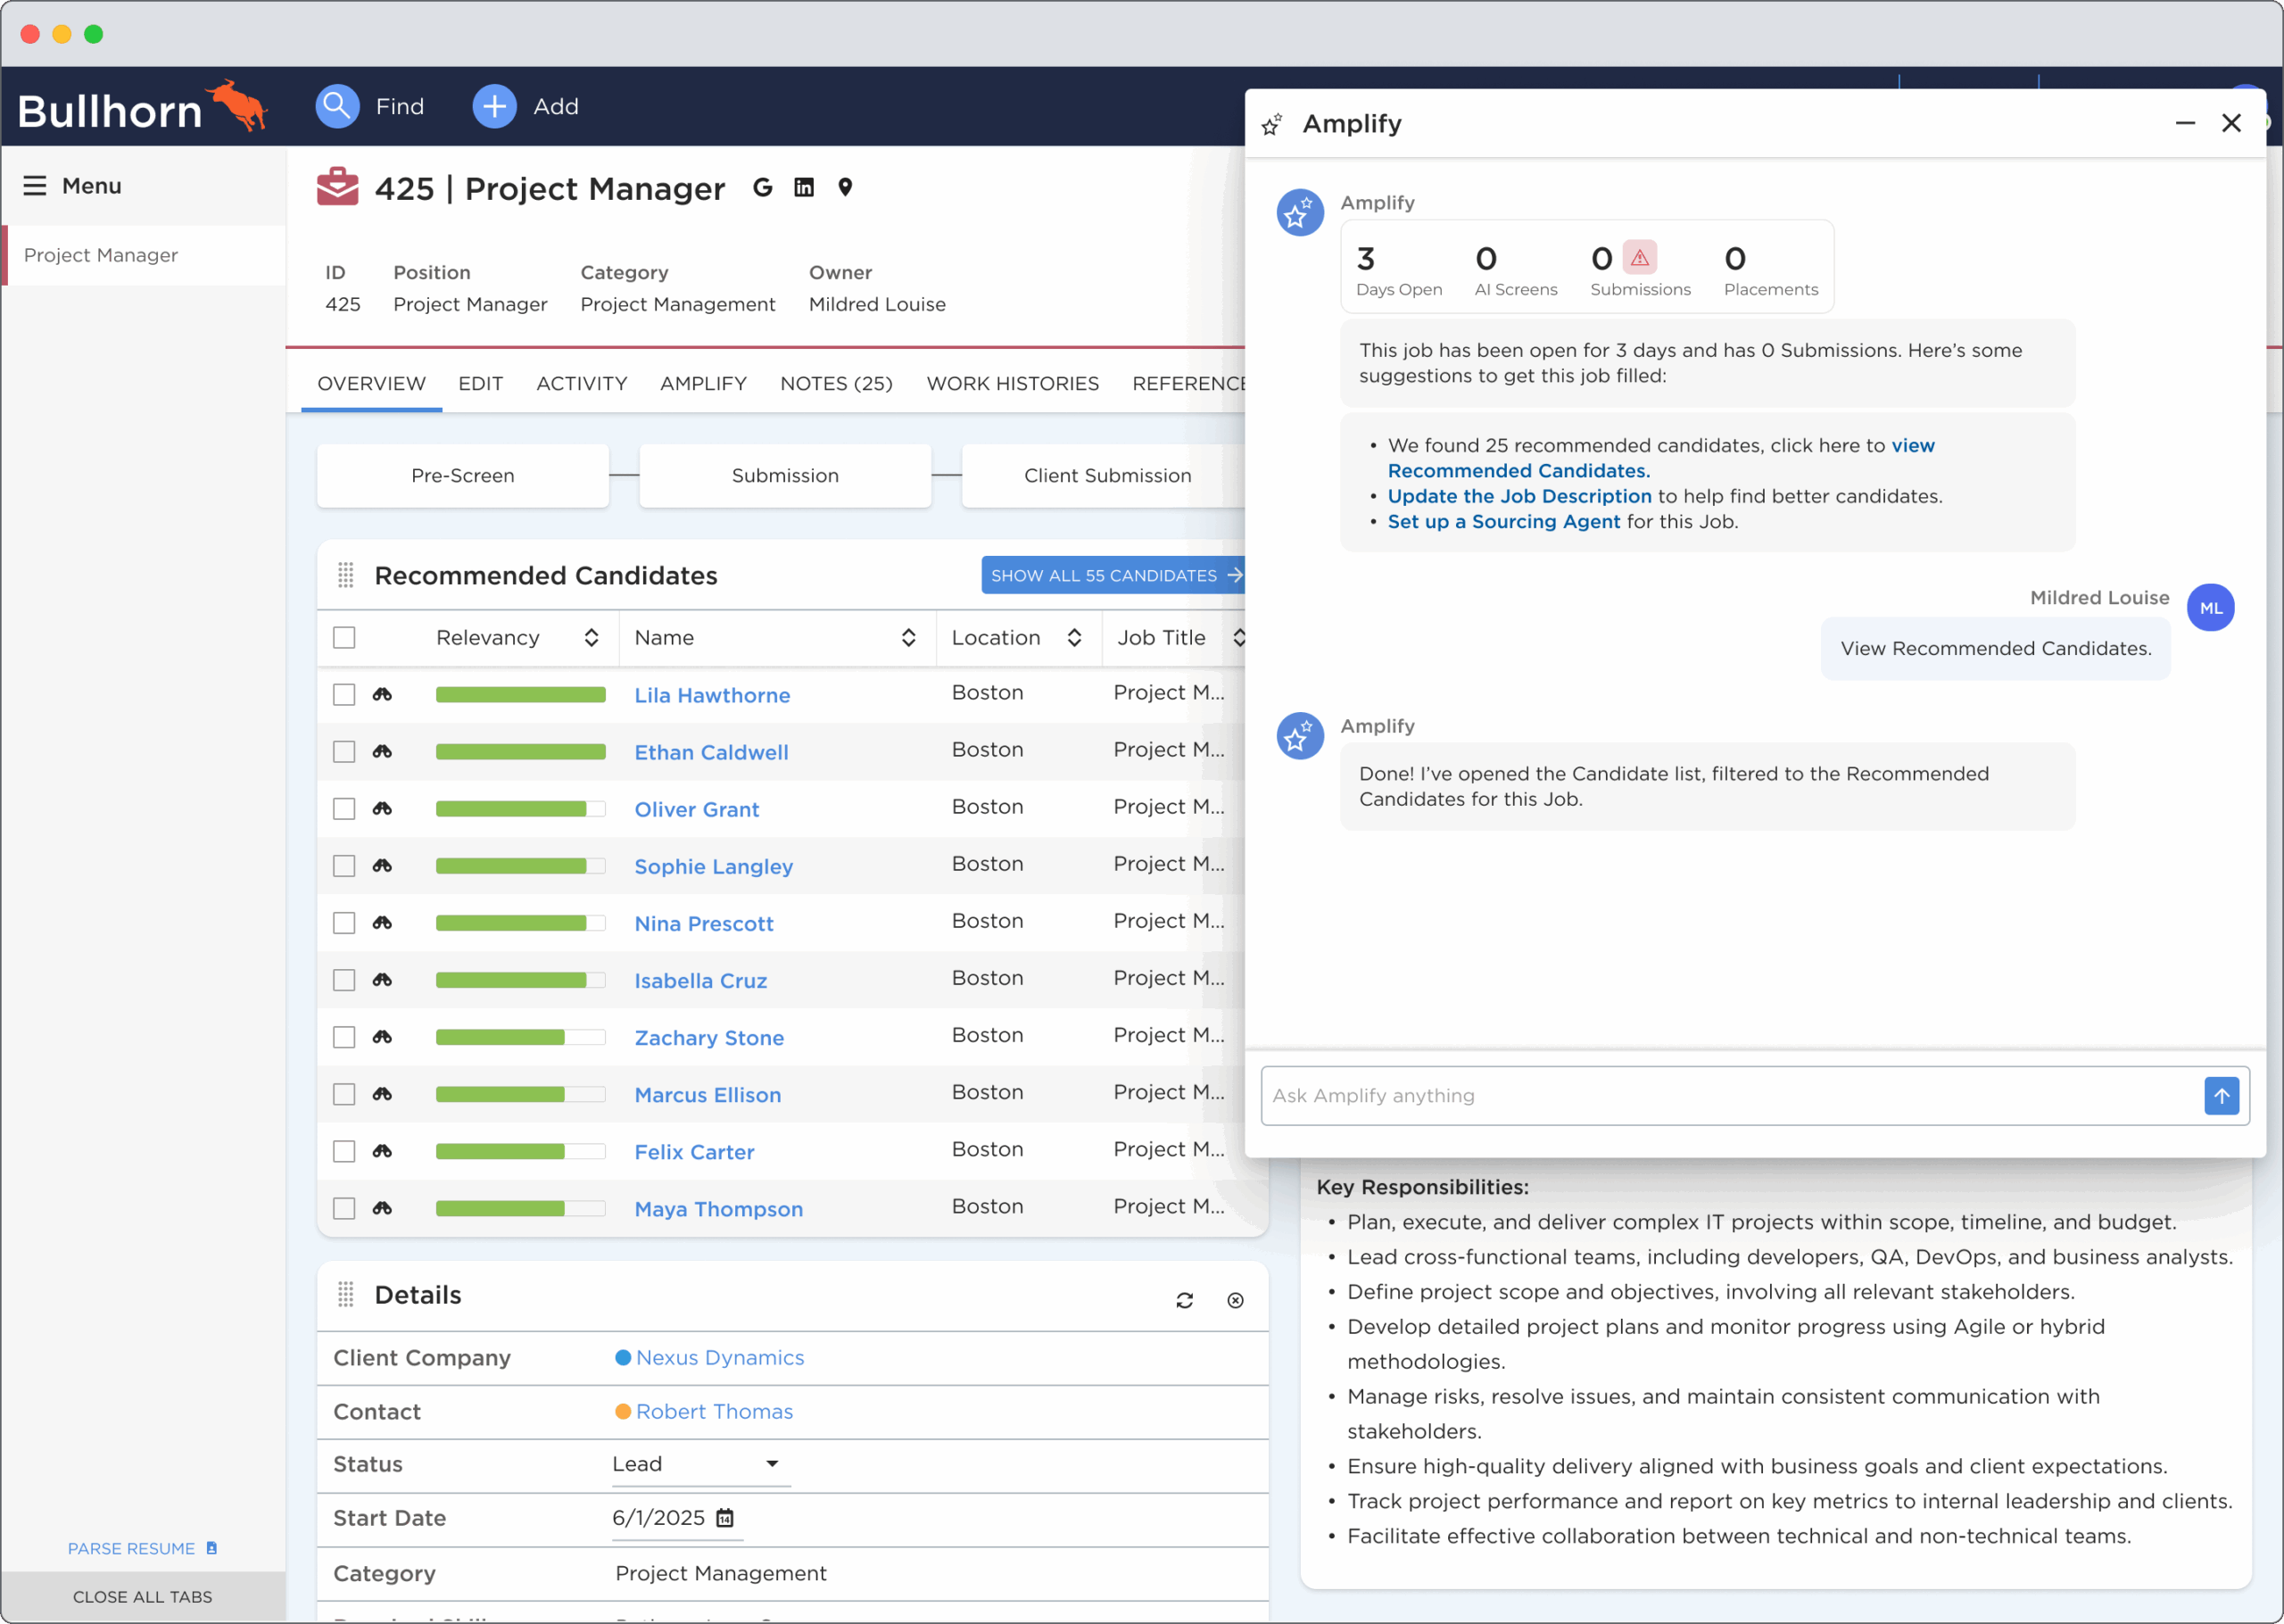Open the Notes (25) tab
The image size is (2284, 1624).
tap(836, 383)
